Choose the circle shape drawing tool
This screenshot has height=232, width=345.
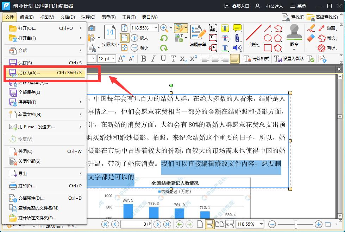click(268, 37)
